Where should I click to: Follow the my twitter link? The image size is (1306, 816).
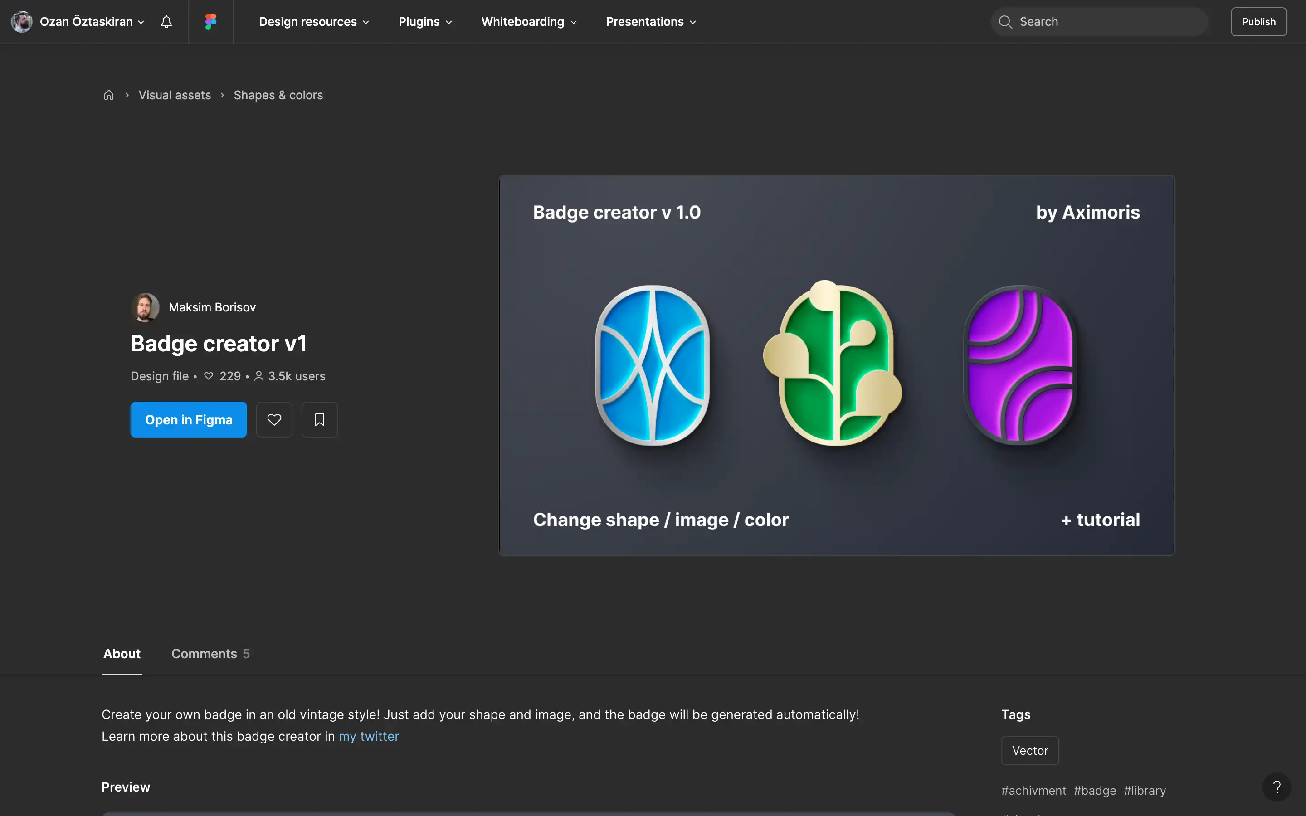point(369,736)
